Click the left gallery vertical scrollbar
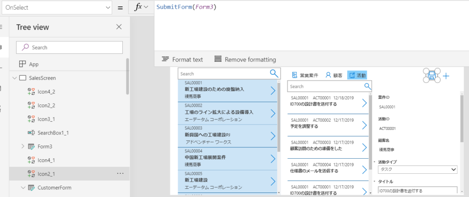 [279, 116]
